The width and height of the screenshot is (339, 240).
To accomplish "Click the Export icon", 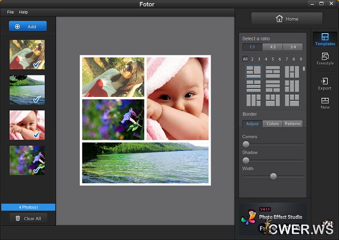I will point(325,83).
